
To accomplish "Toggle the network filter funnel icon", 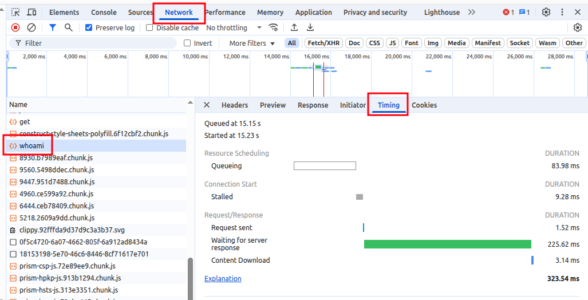I will point(53,27).
